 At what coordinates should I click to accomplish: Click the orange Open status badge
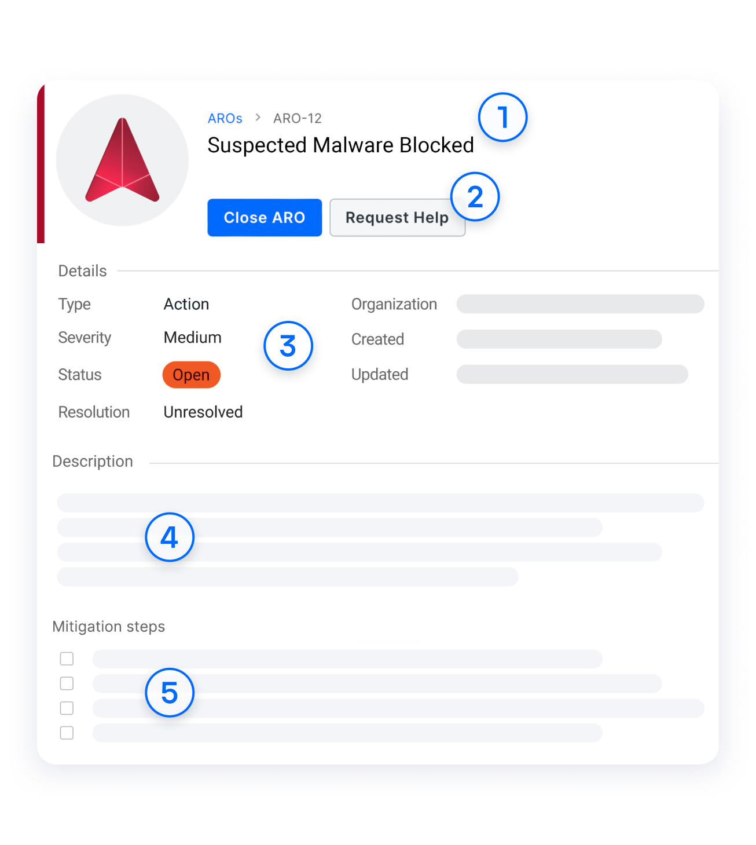[191, 375]
